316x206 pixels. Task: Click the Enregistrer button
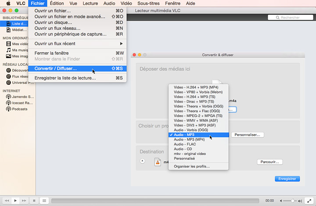(x=287, y=179)
